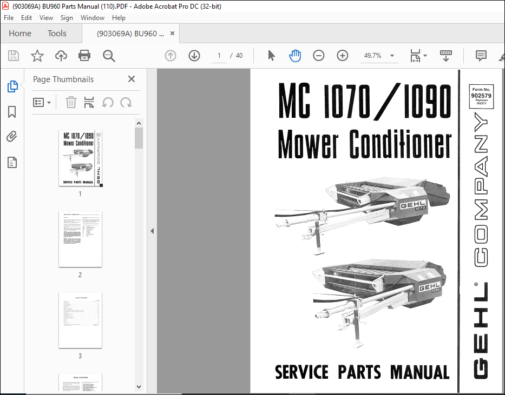
Task: Activate the Hand pan tool
Action: (x=294, y=56)
